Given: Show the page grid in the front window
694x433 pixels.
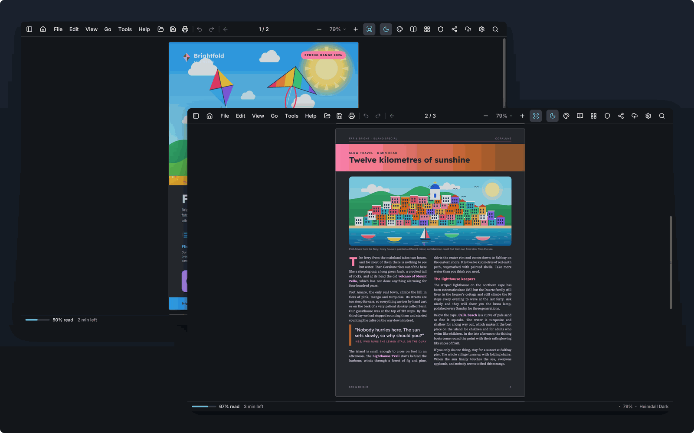Looking at the screenshot, I should coord(594,116).
